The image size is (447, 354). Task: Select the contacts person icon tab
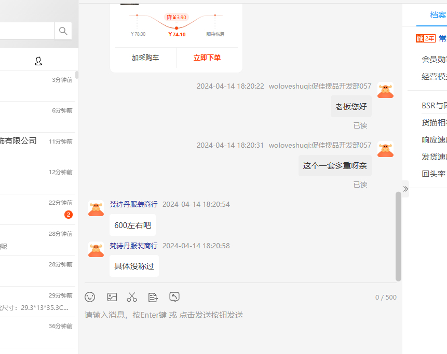point(38,61)
